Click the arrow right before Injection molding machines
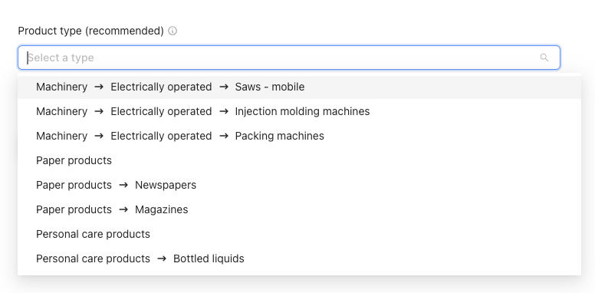The height and width of the screenshot is (293, 595). coord(224,111)
